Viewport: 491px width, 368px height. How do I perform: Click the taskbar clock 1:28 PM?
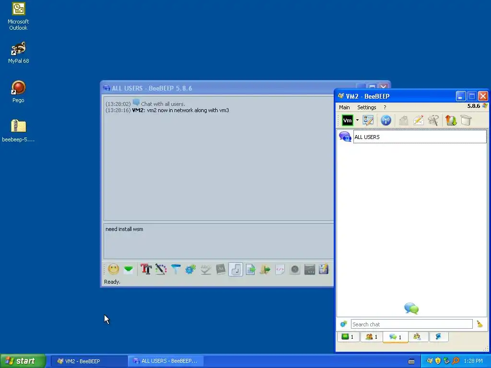tap(473, 361)
